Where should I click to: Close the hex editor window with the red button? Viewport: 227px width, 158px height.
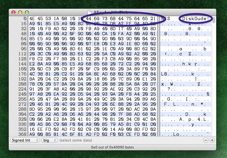[13, 12]
